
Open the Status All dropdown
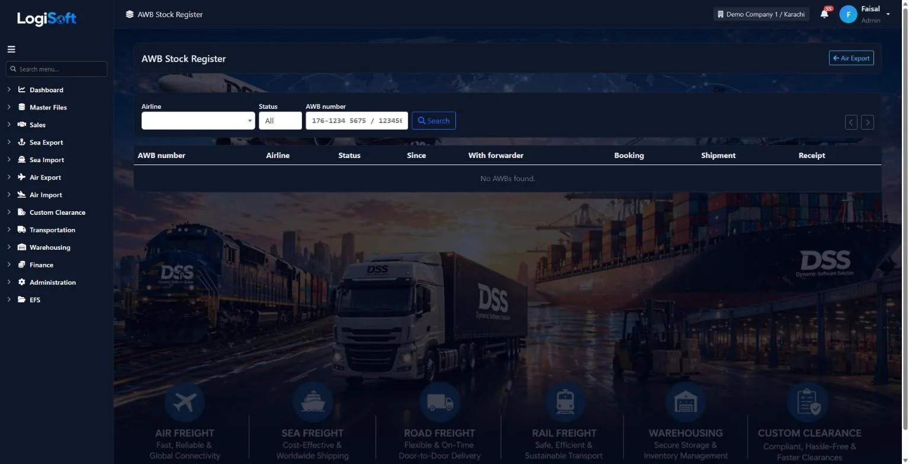(x=280, y=121)
